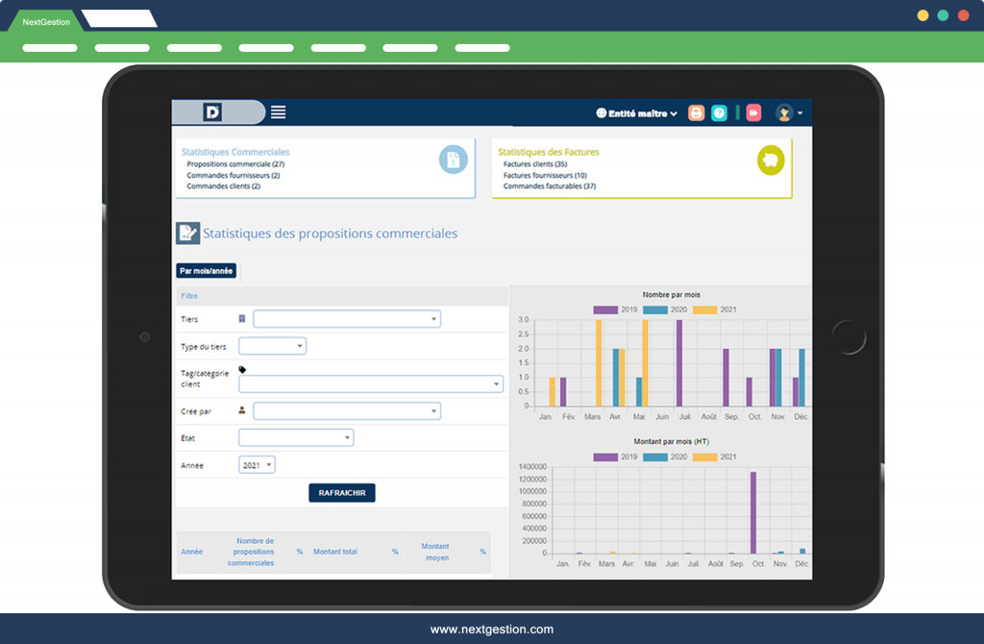
Task: Switch to the NextGestion browser tab
Action: [x=46, y=22]
